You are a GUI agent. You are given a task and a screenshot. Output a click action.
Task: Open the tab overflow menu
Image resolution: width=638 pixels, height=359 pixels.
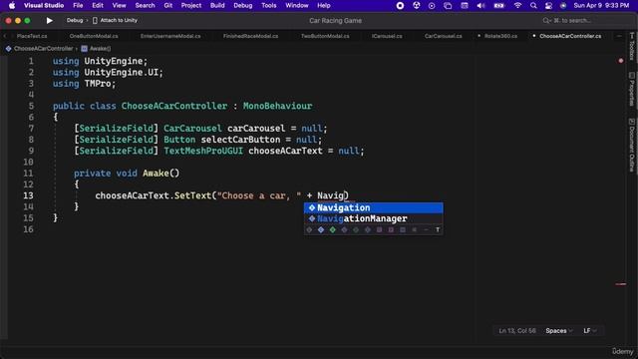(619, 36)
